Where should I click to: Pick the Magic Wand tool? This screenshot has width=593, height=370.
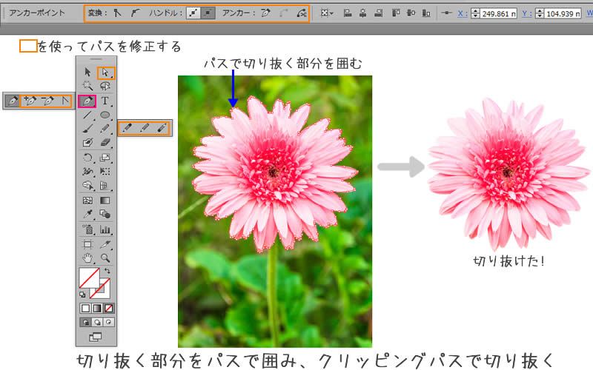[87, 86]
